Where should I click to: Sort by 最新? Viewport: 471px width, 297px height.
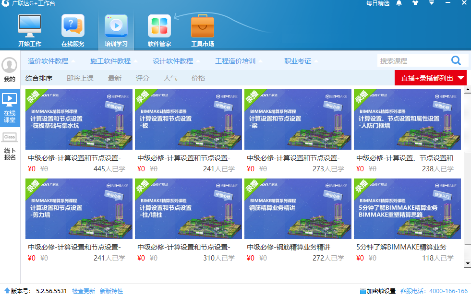pos(115,78)
